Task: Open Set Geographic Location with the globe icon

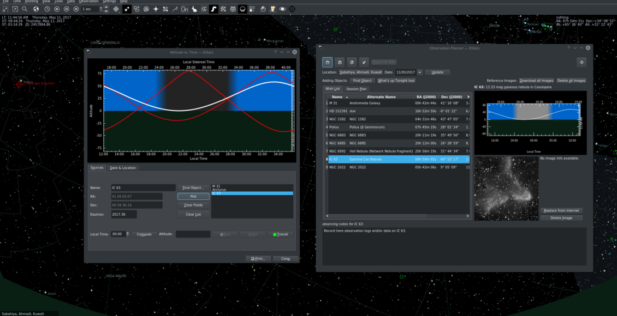Action: (x=35, y=9)
